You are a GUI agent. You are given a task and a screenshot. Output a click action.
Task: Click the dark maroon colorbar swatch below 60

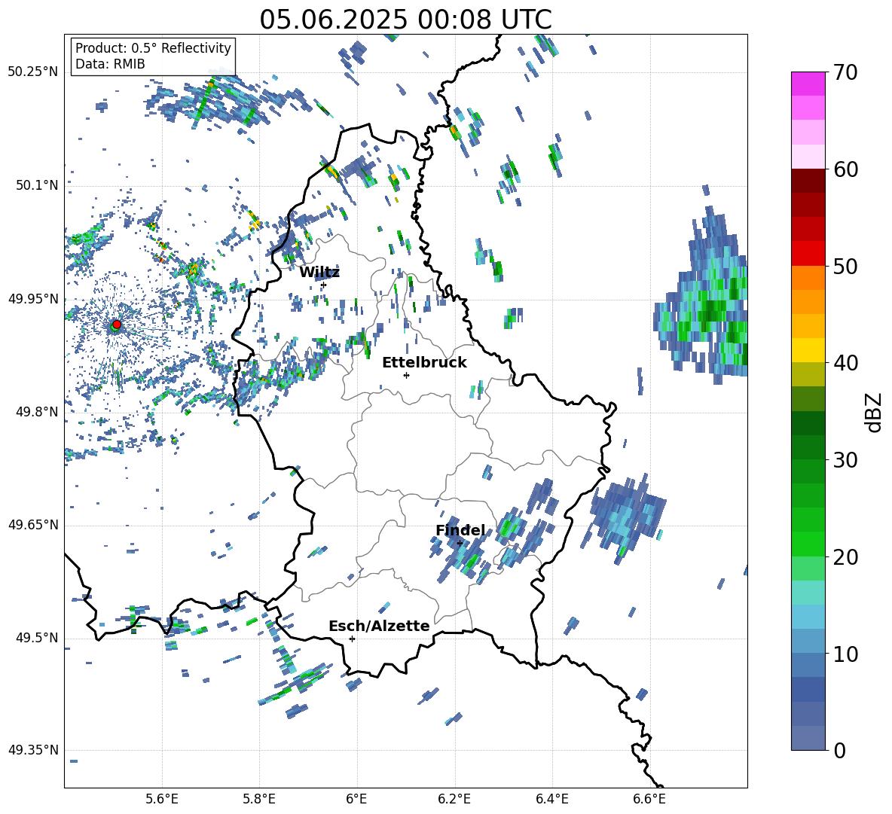[x=808, y=181]
